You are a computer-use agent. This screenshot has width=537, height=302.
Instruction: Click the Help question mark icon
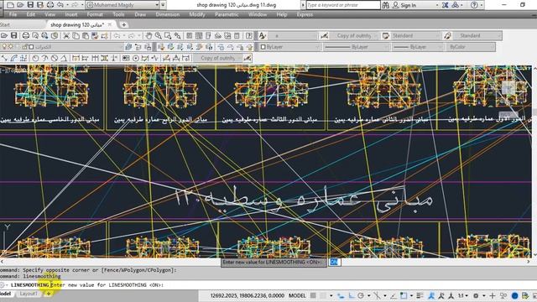tap(474, 5)
